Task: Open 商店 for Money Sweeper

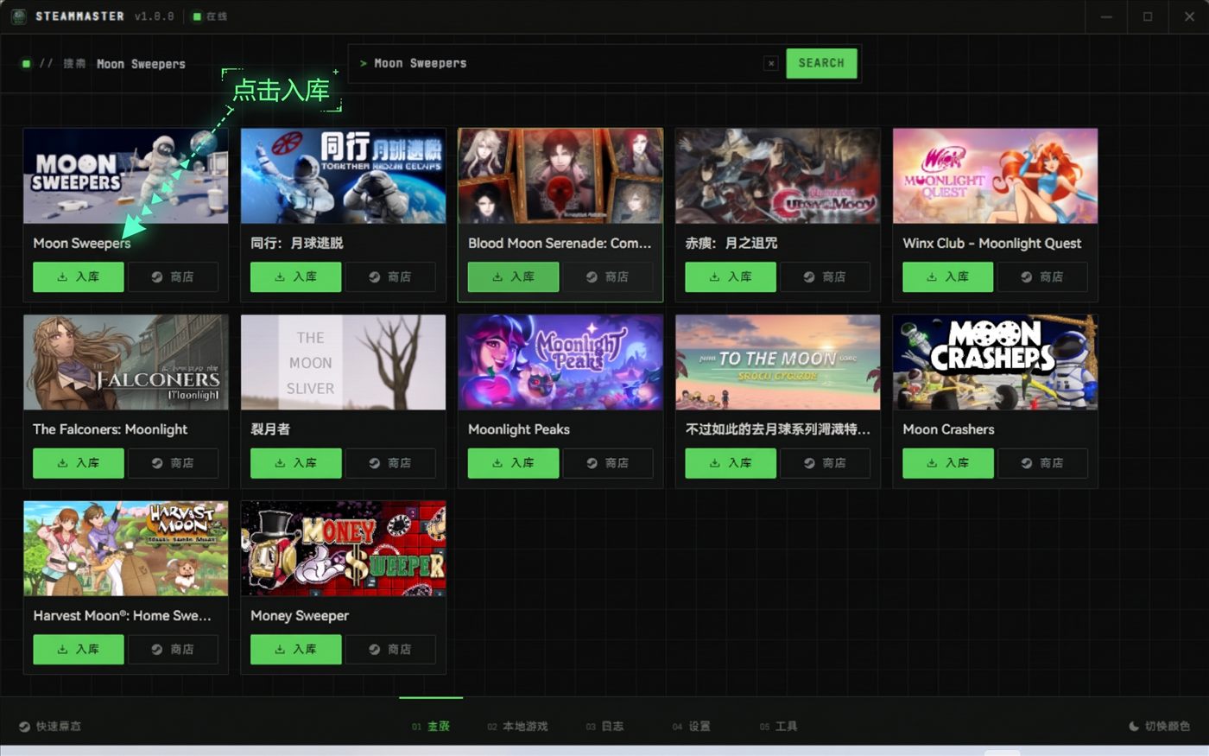Action: tap(390, 650)
